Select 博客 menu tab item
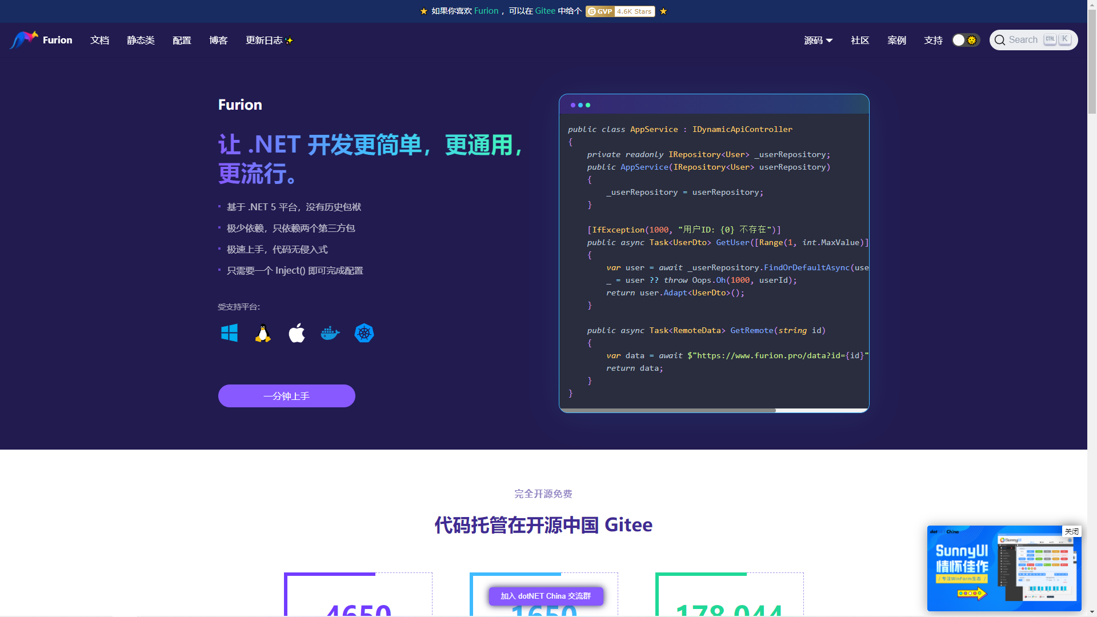Screen dimensions: 1097x617 tap(217, 40)
